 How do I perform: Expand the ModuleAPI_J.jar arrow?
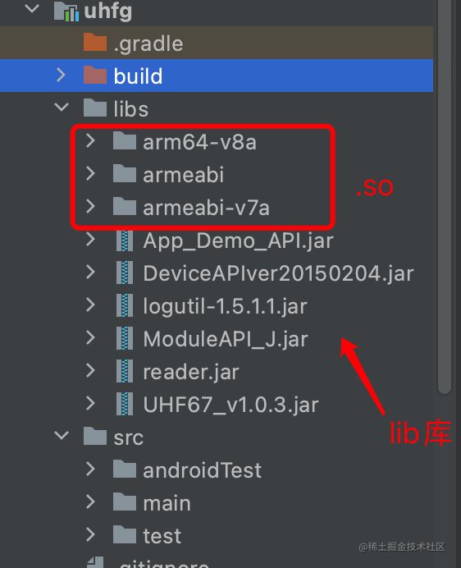click(90, 337)
